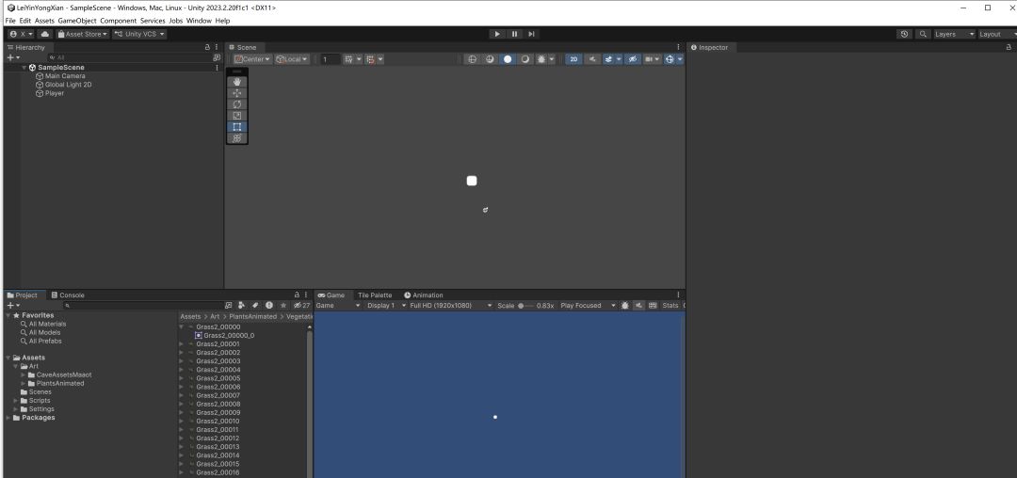Open the Unity VCS dropdown

click(139, 34)
